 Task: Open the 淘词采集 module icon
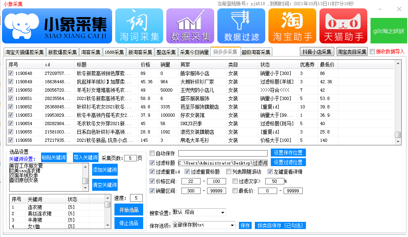tap(139, 26)
